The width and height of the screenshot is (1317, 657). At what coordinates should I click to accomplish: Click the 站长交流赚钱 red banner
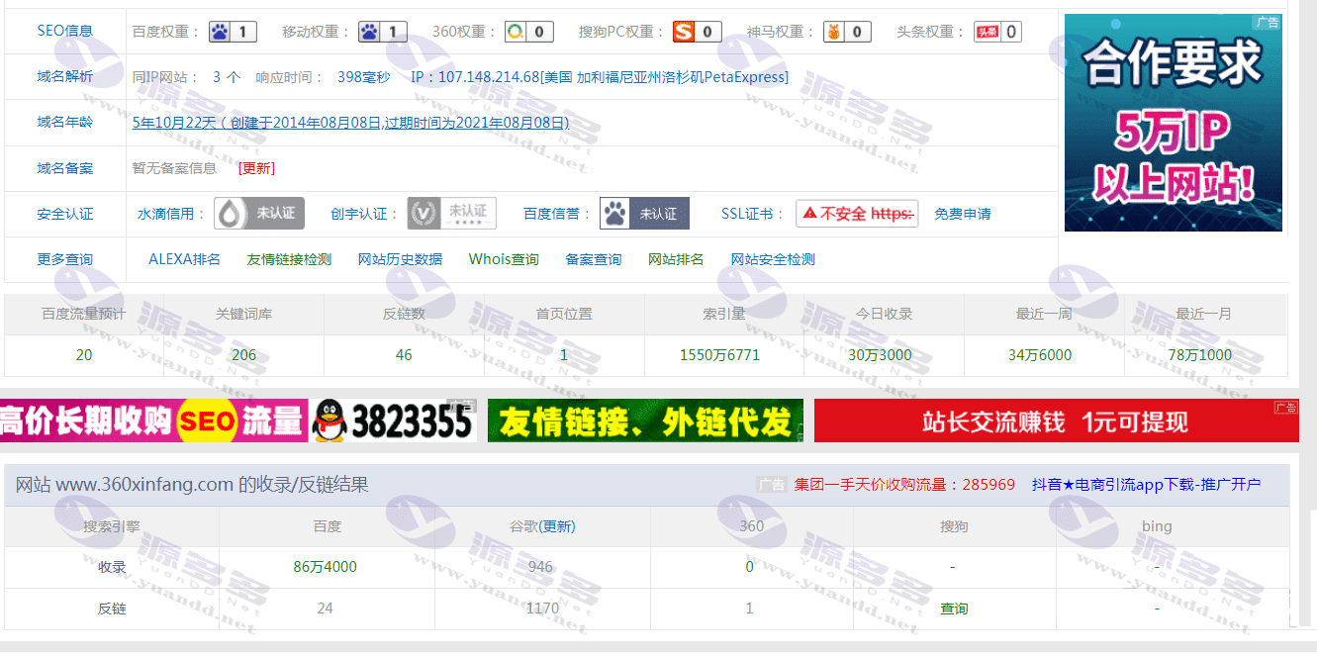click(1056, 421)
